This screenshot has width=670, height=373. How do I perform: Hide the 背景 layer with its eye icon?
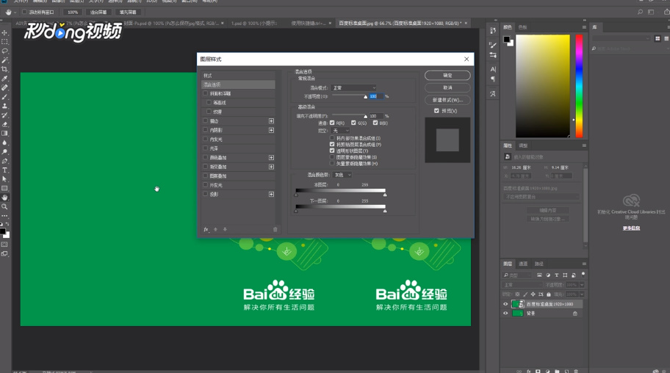click(x=505, y=314)
